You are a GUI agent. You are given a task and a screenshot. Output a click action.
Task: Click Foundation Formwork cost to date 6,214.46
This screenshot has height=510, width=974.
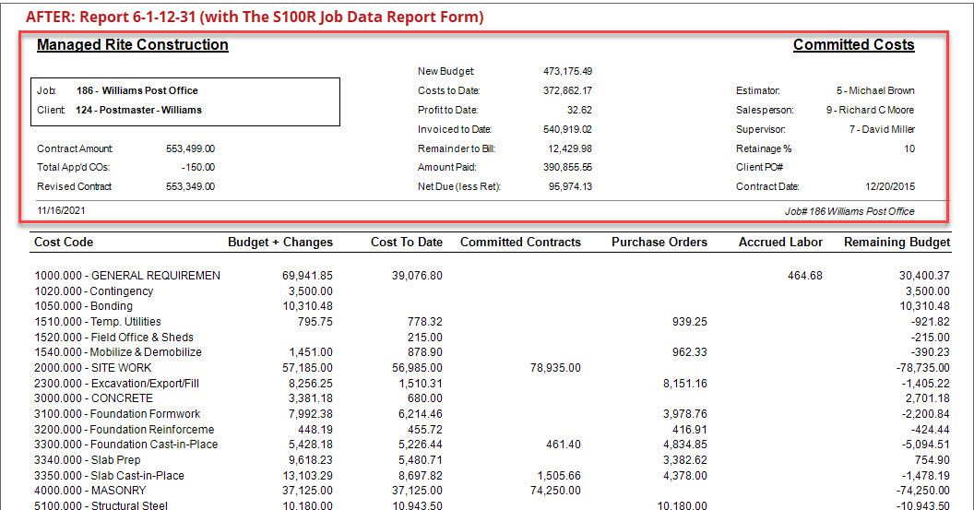tap(421, 414)
